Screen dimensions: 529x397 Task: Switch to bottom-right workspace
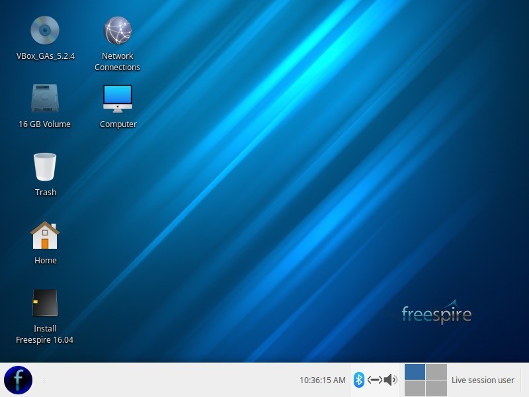(436, 388)
